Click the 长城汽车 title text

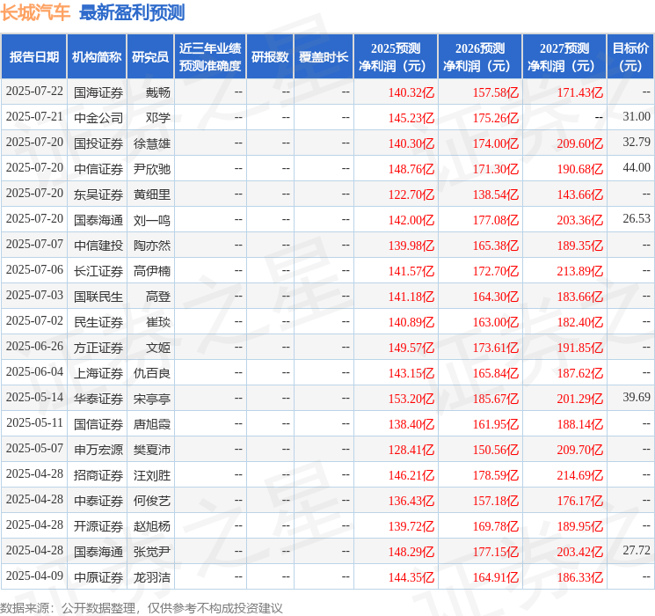tap(35, 12)
